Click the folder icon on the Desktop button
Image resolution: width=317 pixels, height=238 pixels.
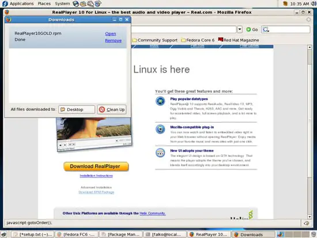click(63, 109)
